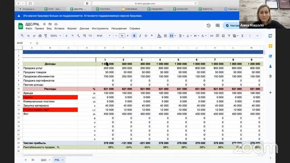Viewport: 290px width, 163px height.
Task: Open the vertical align dropdown
Action: point(188,36)
